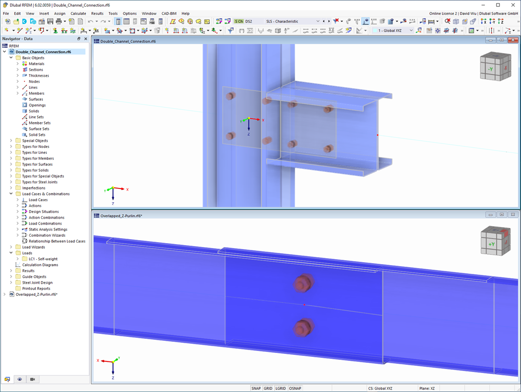Collapse the Basic Objects tree branch
Viewport: 521px width, 392px height.
tap(11, 57)
